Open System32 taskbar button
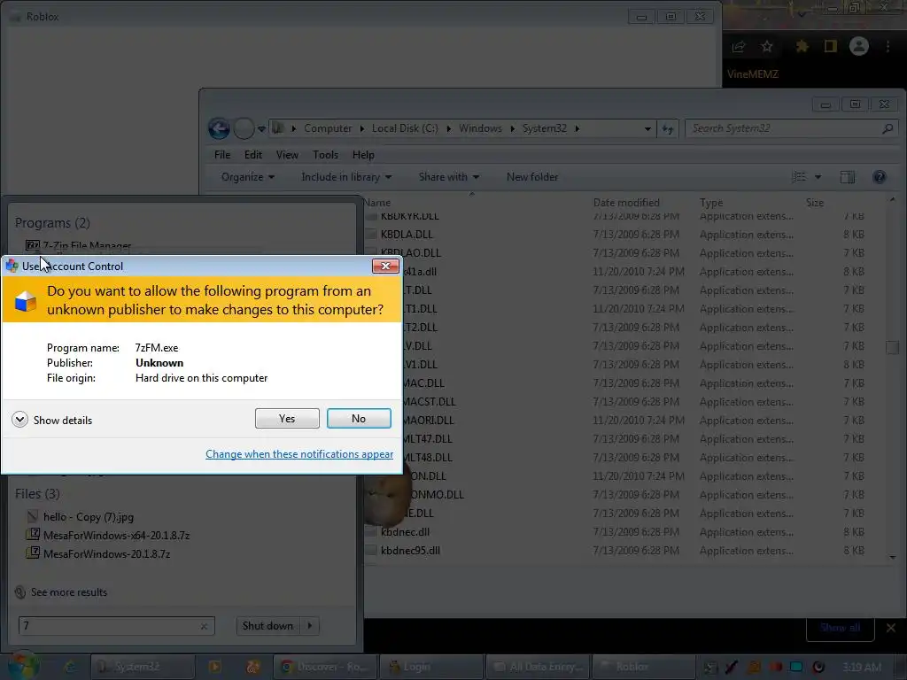The image size is (907, 680). [142, 667]
